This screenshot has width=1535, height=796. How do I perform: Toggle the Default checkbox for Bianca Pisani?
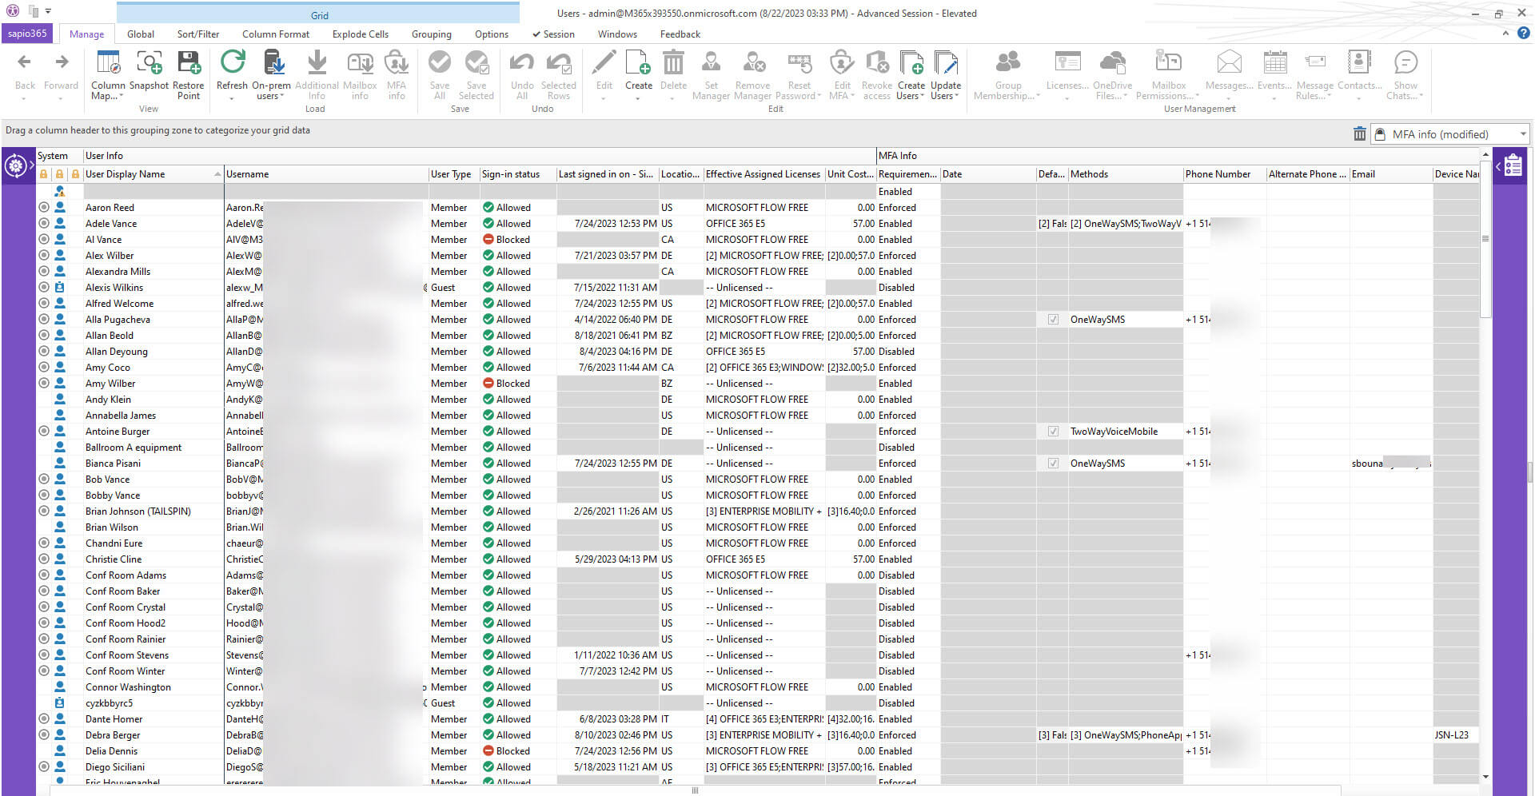click(1053, 464)
